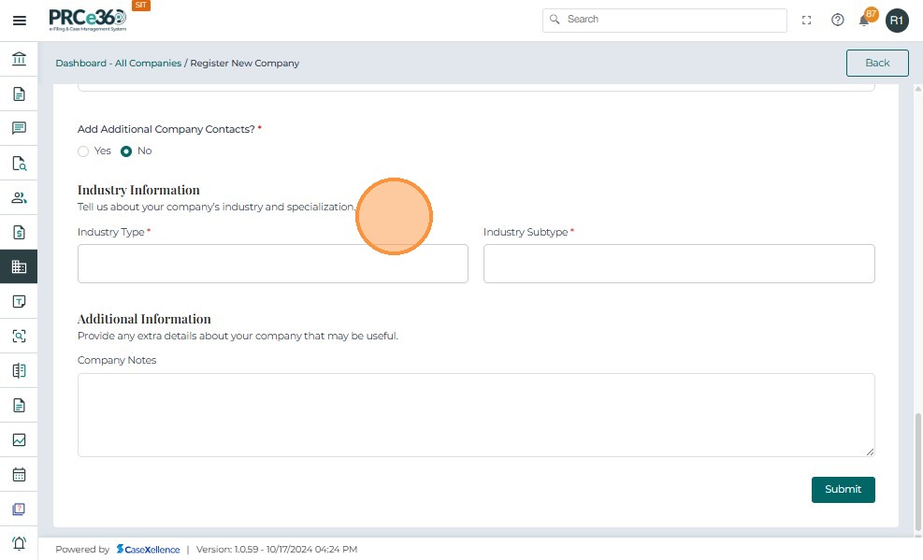Open the hamburger navigation menu
Image resolution: width=923 pixels, height=560 pixels.
(x=19, y=20)
